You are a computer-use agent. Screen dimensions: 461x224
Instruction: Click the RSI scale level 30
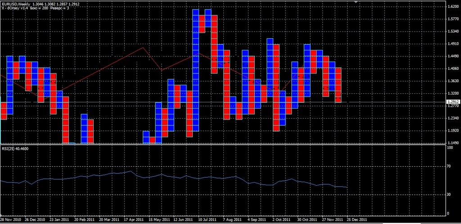click(449, 195)
